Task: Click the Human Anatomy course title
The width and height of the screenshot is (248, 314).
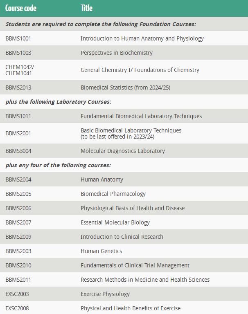Action: (102, 179)
